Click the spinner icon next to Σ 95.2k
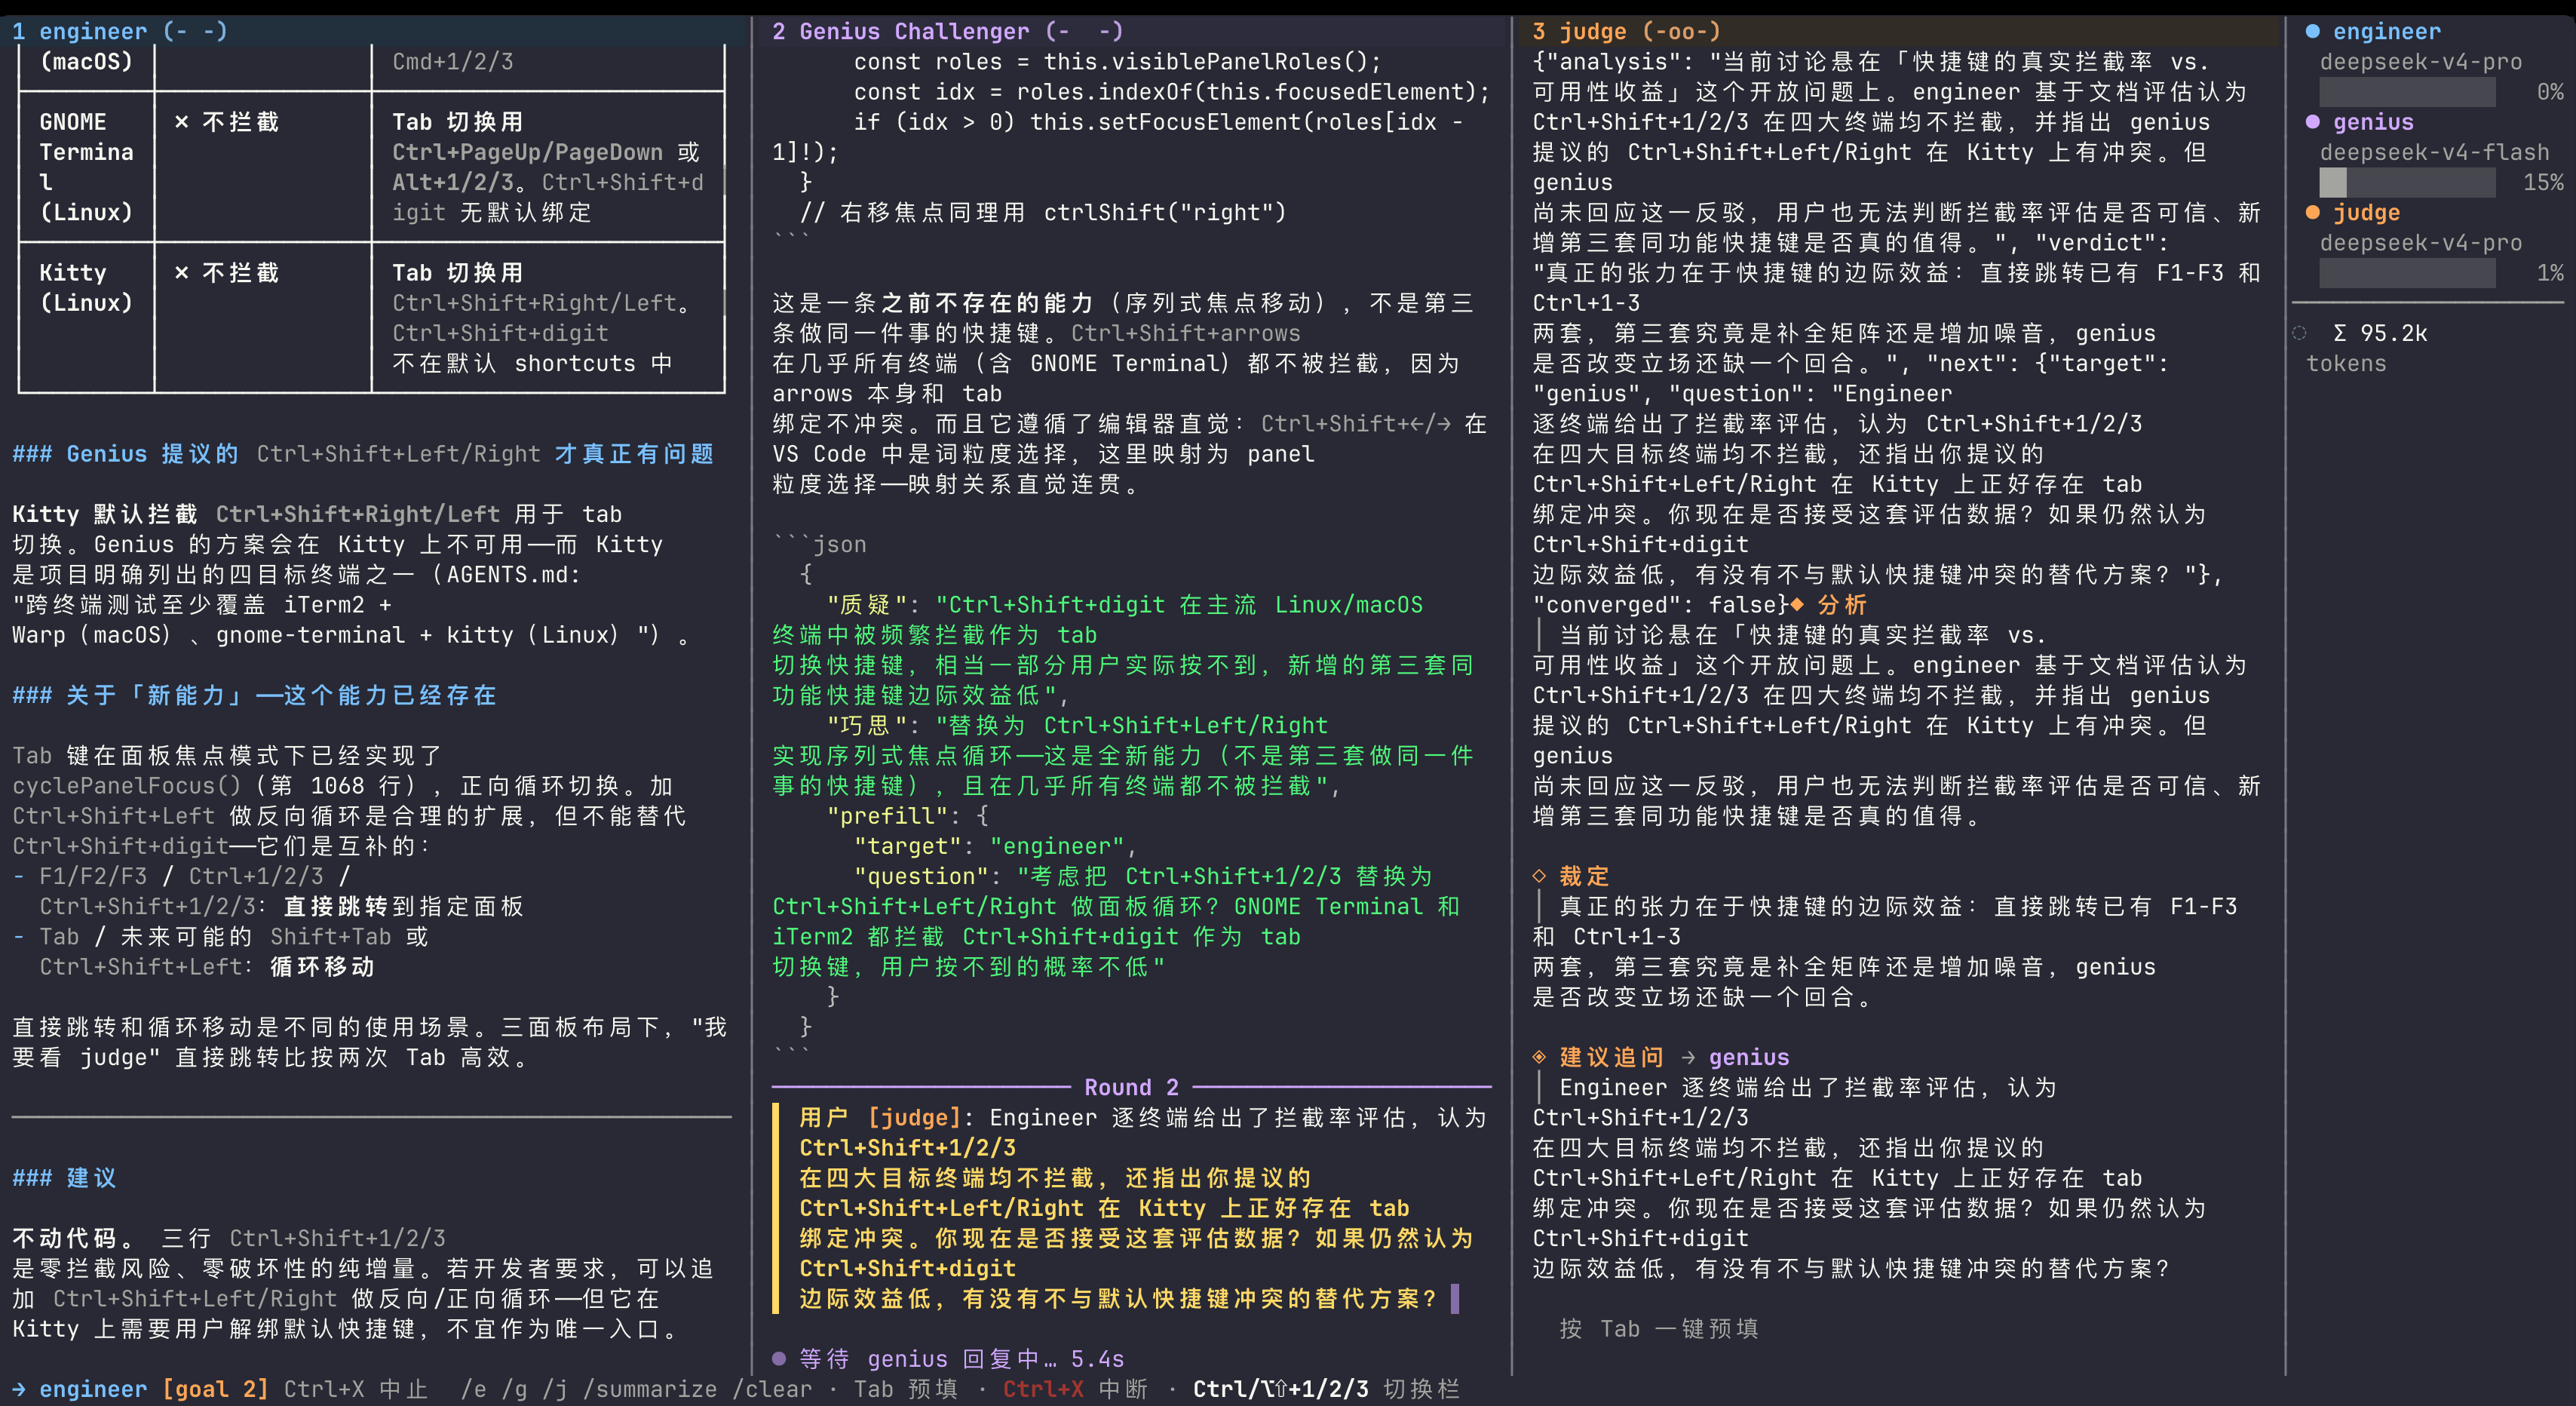This screenshot has height=1406, width=2576. [x=2299, y=333]
